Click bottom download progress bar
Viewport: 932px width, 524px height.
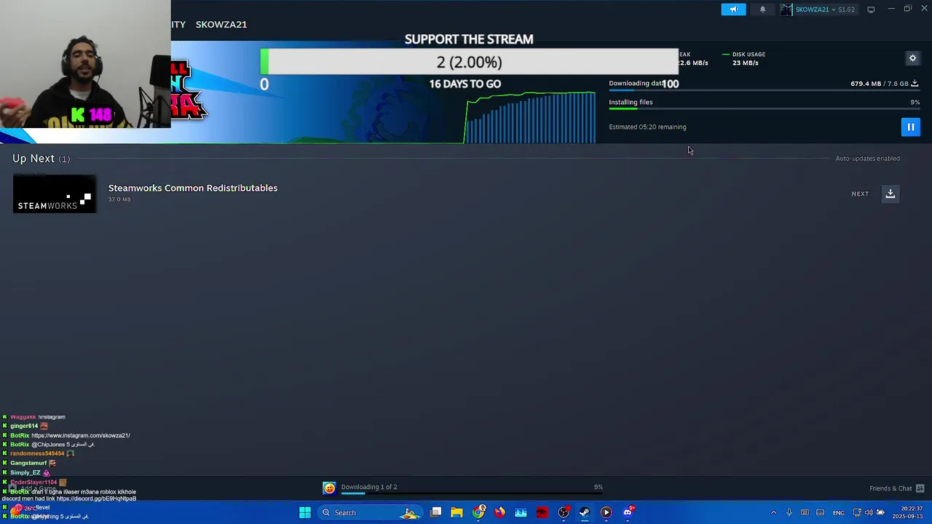click(472, 493)
